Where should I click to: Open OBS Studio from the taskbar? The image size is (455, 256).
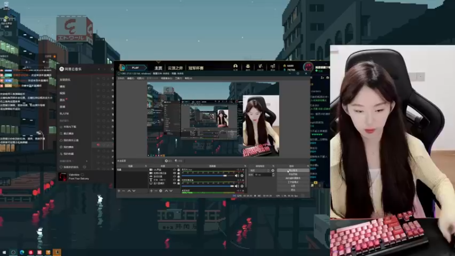tap(13, 252)
